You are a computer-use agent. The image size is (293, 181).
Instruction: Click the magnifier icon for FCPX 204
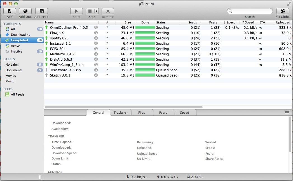click(96, 49)
